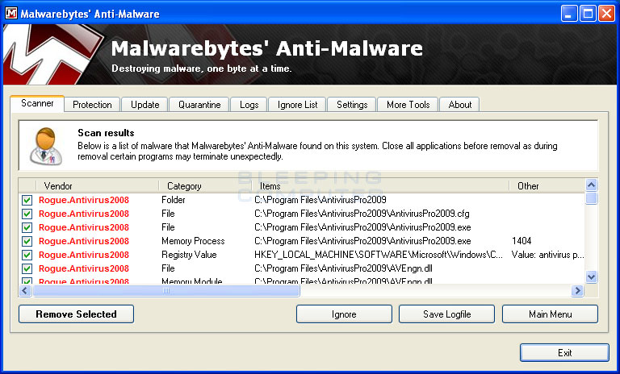The height and width of the screenshot is (374, 620).
Task: Click Rogue.Antivirus2008 vendor in Folder row
Action: (84, 200)
